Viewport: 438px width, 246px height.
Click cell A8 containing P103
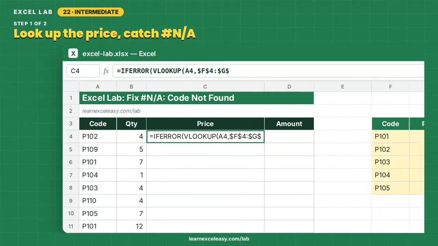(98, 188)
